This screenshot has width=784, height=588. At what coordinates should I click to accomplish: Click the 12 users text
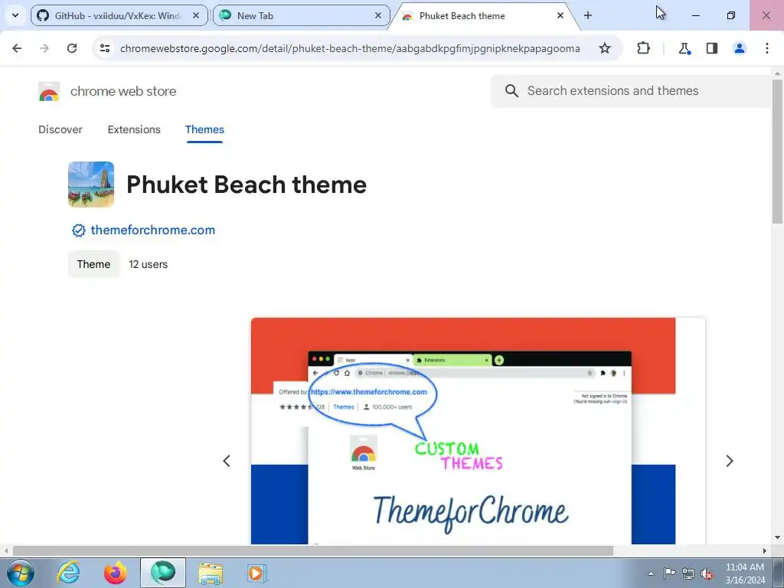coord(148,264)
